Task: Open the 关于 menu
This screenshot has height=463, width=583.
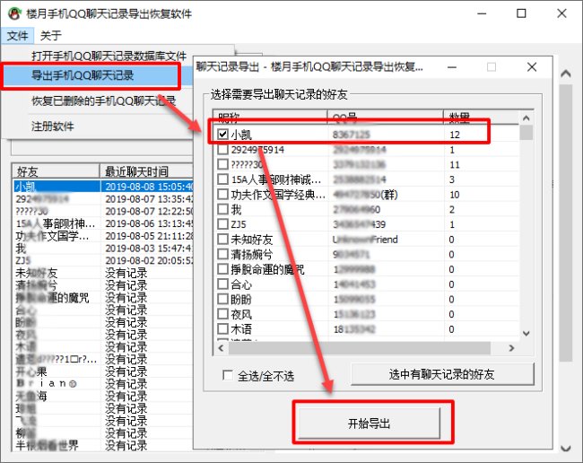Action: point(50,36)
